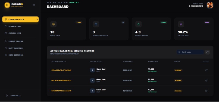Viewport: 219px width, 102px height.
Task: Open transaction #dxJR1rUWFREK6onpfqlz
Action: (x=61, y=80)
